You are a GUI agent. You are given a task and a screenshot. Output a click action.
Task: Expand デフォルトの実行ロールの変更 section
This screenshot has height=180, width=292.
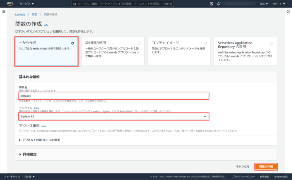tap(39, 140)
